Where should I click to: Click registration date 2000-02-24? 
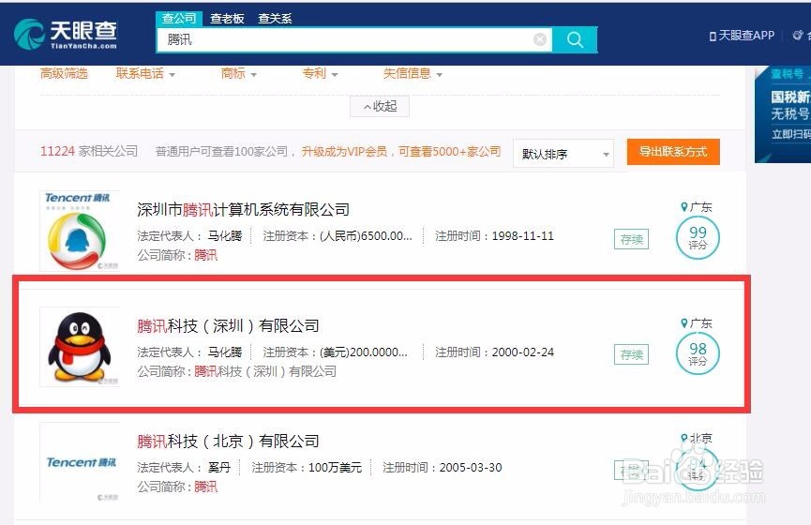pos(522,352)
